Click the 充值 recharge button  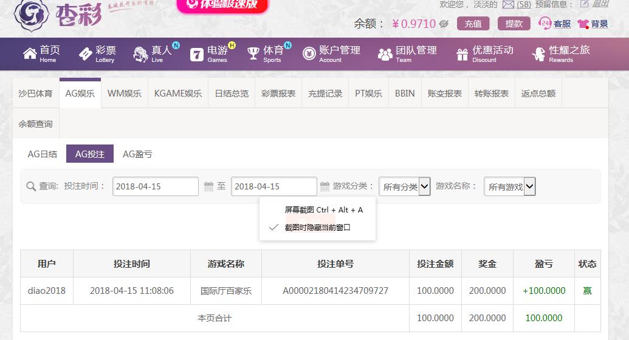click(473, 24)
